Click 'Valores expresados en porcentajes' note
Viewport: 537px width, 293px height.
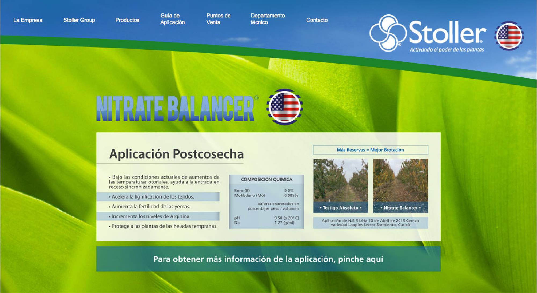tap(273, 206)
